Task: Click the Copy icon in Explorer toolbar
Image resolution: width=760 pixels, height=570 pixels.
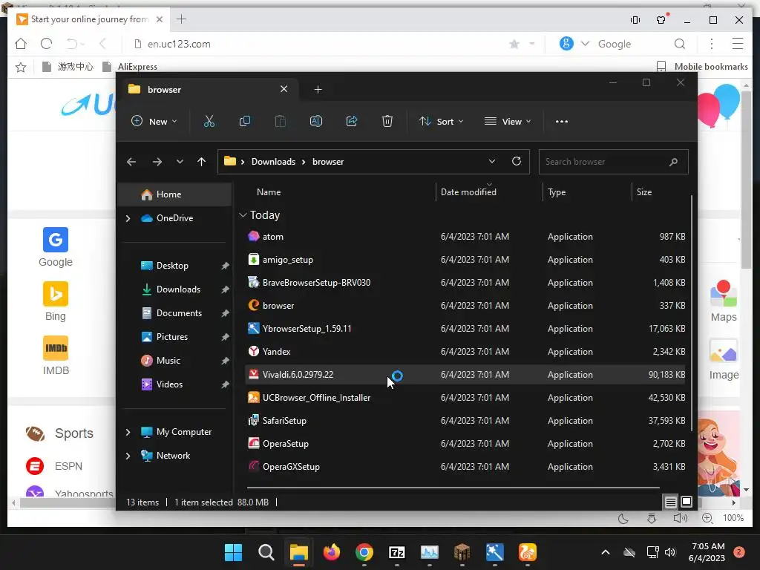Action: pyautogui.click(x=245, y=121)
